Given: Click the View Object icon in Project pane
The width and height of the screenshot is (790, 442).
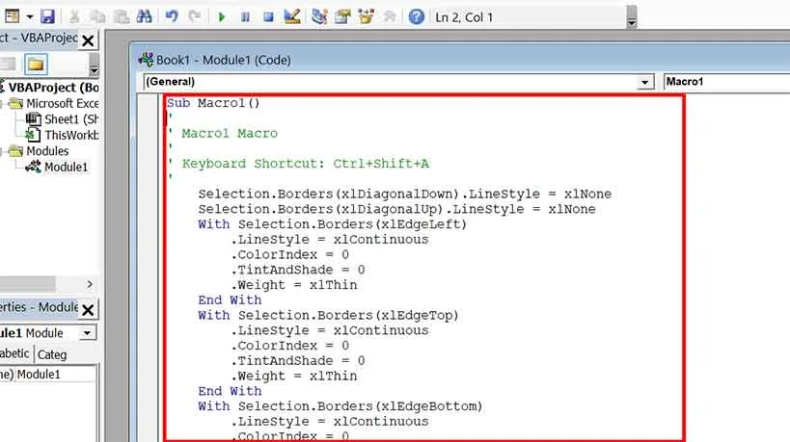Looking at the screenshot, I should tap(8, 65).
